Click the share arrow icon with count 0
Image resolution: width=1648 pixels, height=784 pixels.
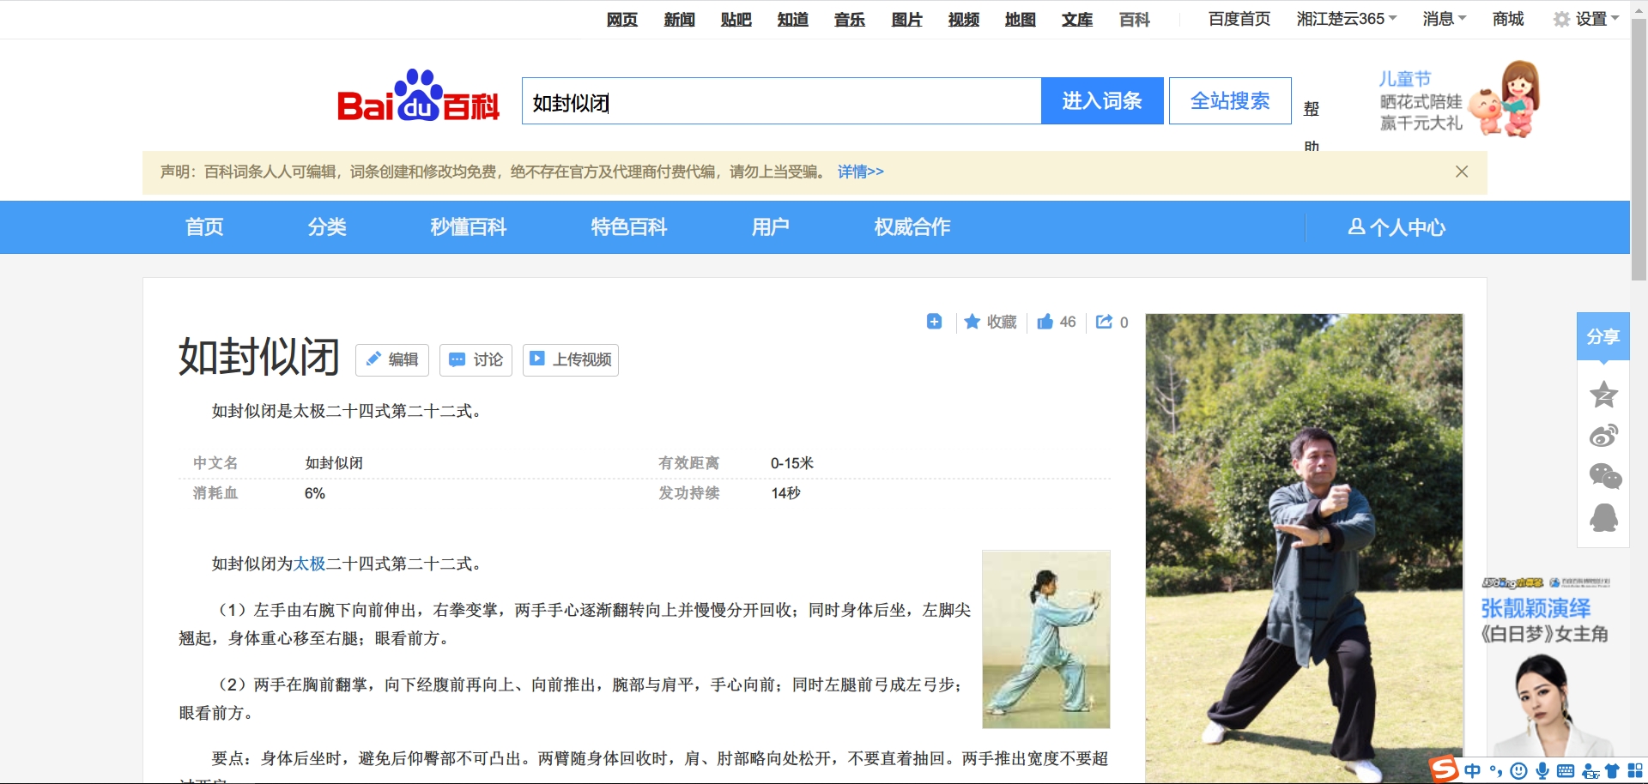tap(1104, 322)
